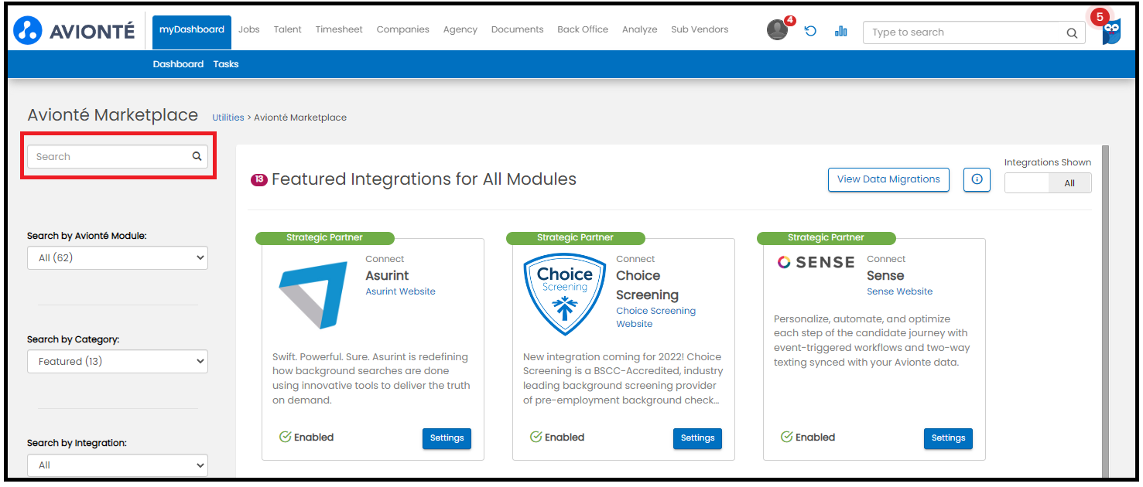This screenshot has width=1143, height=487.
Task: Open the user profile avatar
Action: 777,30
